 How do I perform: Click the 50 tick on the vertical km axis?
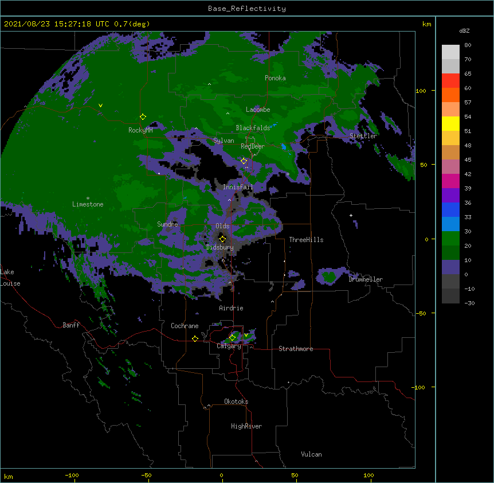point(424,165)
